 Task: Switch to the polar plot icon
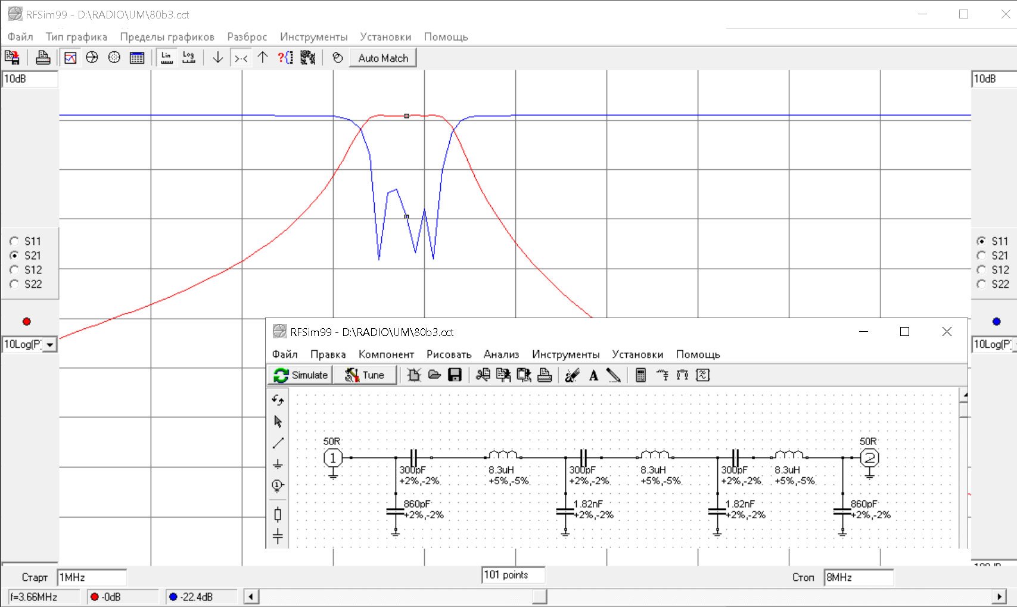coord(114,58)
